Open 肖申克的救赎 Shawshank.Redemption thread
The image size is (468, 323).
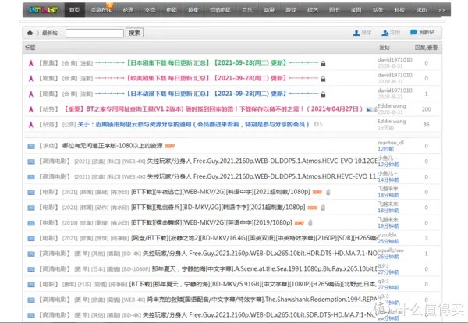point(262,300)
